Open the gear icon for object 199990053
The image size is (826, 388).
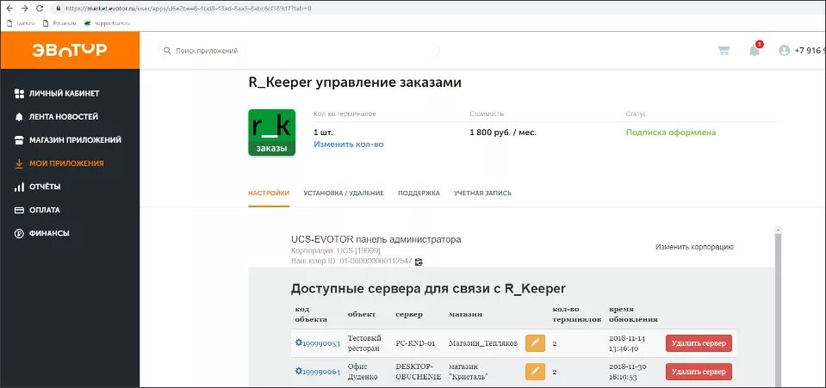(x=299, y=342)
